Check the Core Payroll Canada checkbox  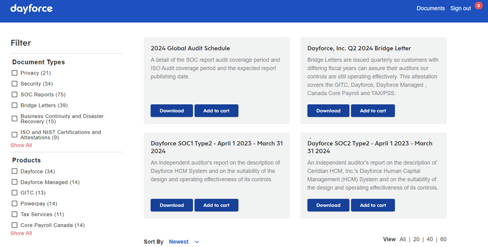point(15,225)
